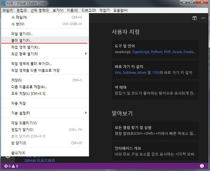
Task: Click the Azure link
Action: pyautogui.click(x=177, y=52)
